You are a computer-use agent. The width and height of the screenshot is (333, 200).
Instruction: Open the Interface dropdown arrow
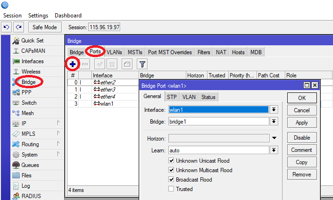pyautogui.click(x=274, y=109)
